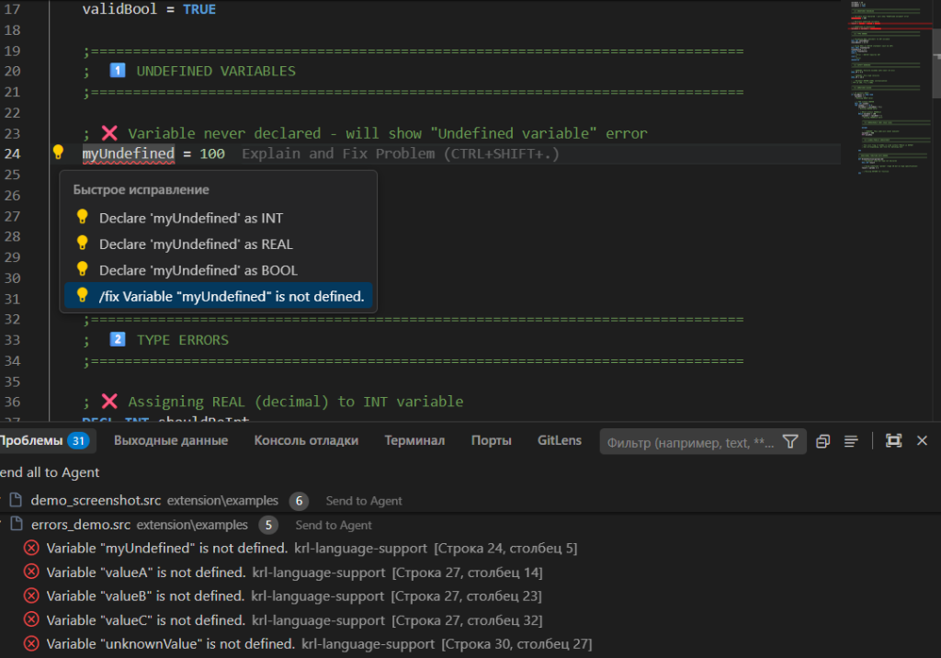Click line number 24 in gutter
941x658 pixels.
point(12,153)
